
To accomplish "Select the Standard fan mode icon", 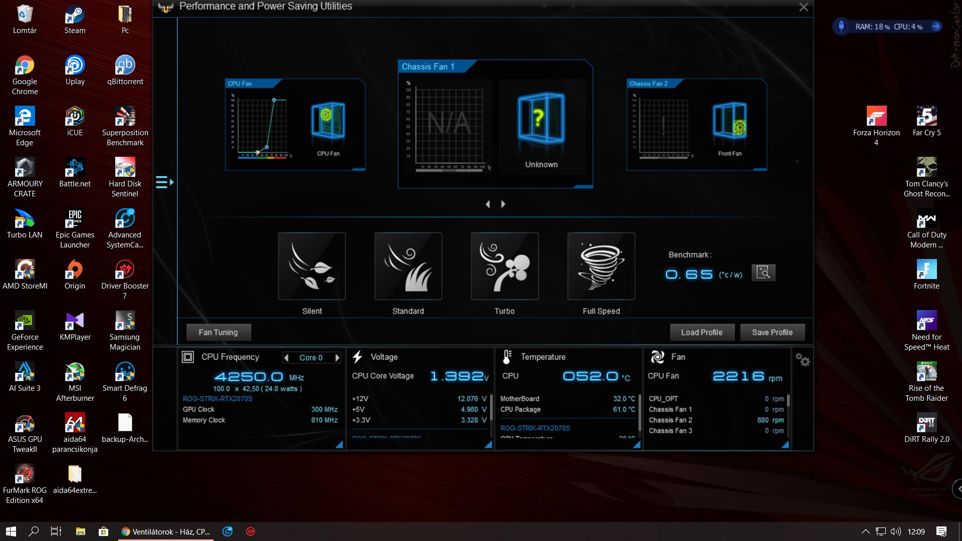I will 408,266.
